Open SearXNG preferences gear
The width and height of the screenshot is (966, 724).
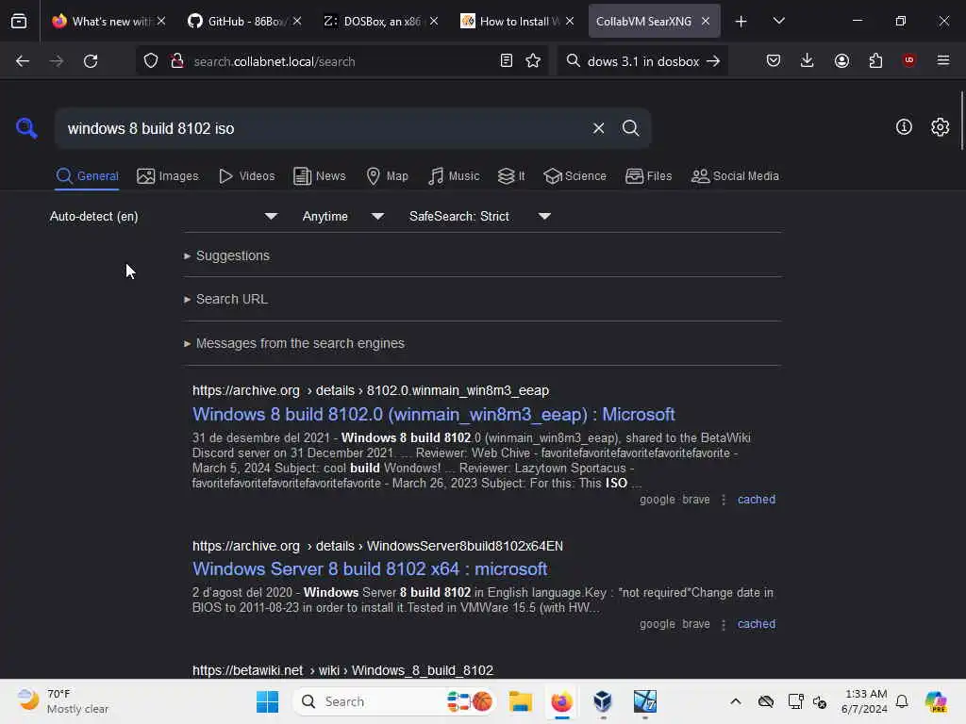tap(941, 127)
